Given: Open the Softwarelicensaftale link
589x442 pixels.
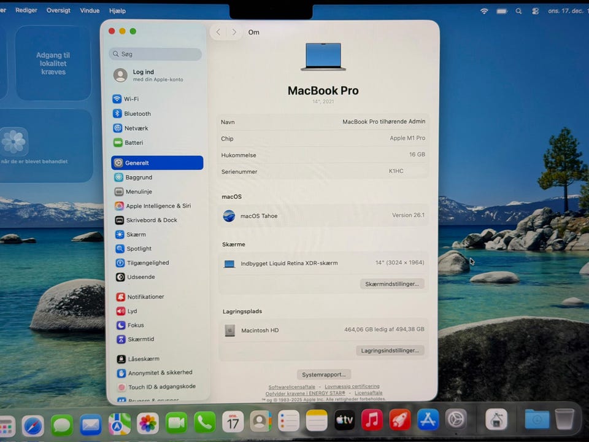Looking at the screenshot, I should (x=291, y=387).
